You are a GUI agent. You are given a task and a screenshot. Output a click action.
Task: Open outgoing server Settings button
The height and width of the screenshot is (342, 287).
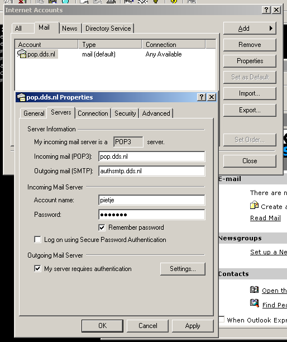[183, 269]
